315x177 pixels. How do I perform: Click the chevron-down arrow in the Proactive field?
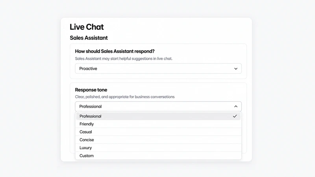click(x=236, y=68)
